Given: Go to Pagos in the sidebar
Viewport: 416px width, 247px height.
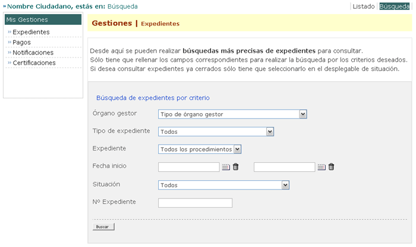Looking at the screenshot, I should pyautogui.click(x=22, y=42).
